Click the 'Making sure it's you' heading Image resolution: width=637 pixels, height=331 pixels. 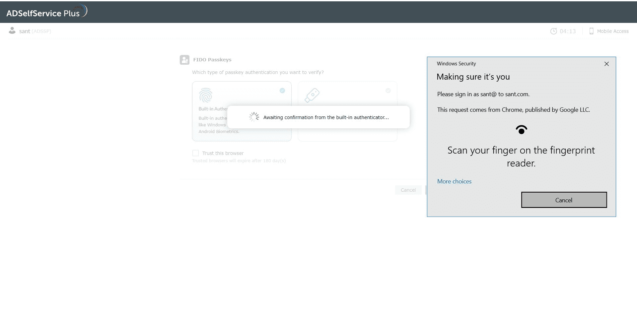tap(473, 77)
